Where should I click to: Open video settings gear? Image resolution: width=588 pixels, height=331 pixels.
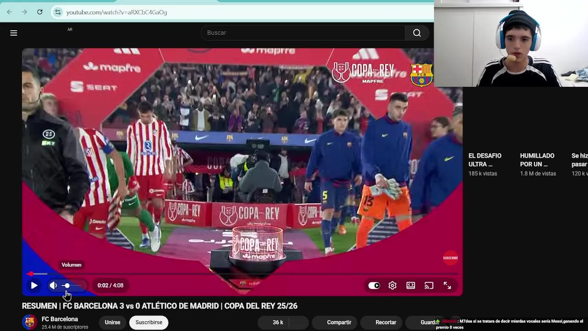392,285
